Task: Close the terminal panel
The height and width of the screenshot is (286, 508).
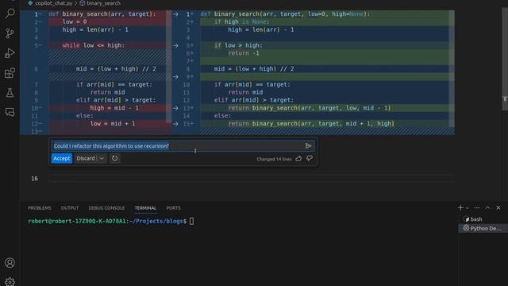Action: (498, 207)
